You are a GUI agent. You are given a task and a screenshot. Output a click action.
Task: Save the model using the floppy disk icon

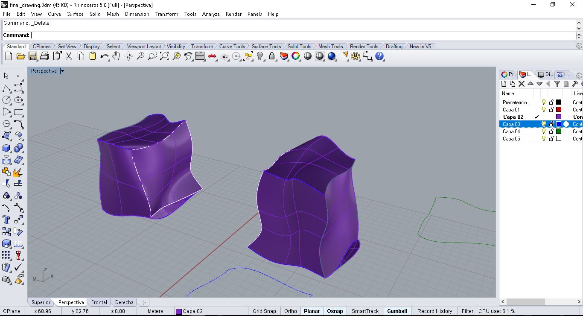tap(32, 56)
